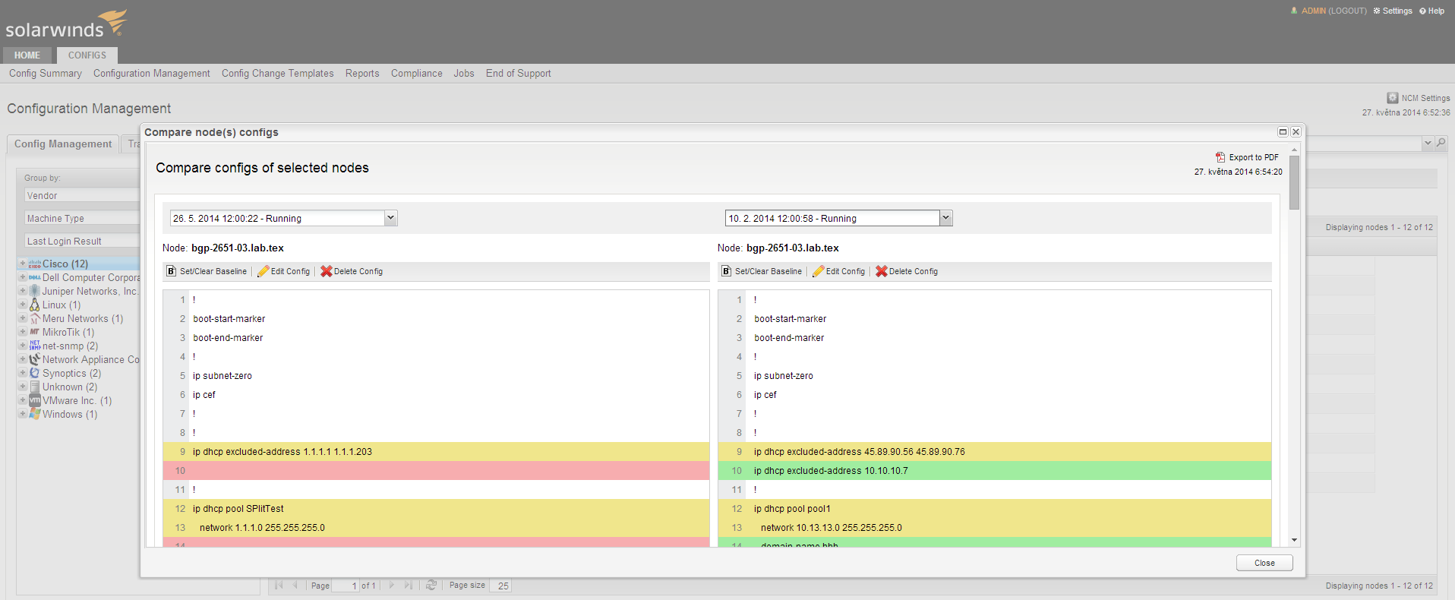Open Config Change Templates menu
The height and width of the screenshot is (600, 1455).
[278, 74]
